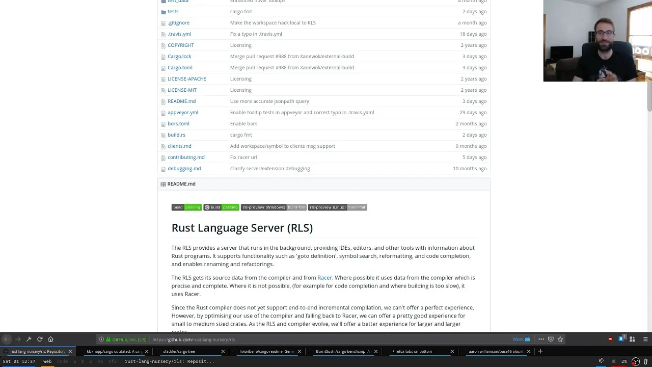Open the debugging.md file
This screenshot has height=367, width=652.
(x=184, y=168)
